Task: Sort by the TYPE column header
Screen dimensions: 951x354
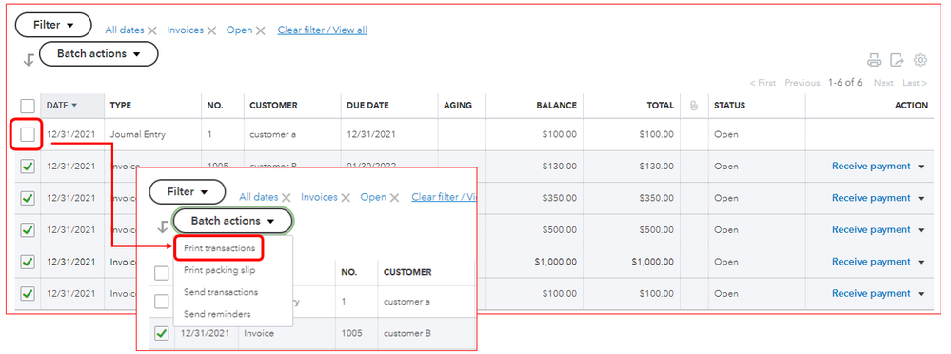Action: point(120,106)
